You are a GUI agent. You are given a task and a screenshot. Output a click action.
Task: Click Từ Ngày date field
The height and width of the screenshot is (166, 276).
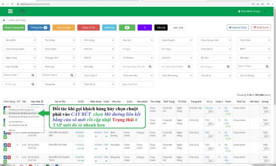137,49
